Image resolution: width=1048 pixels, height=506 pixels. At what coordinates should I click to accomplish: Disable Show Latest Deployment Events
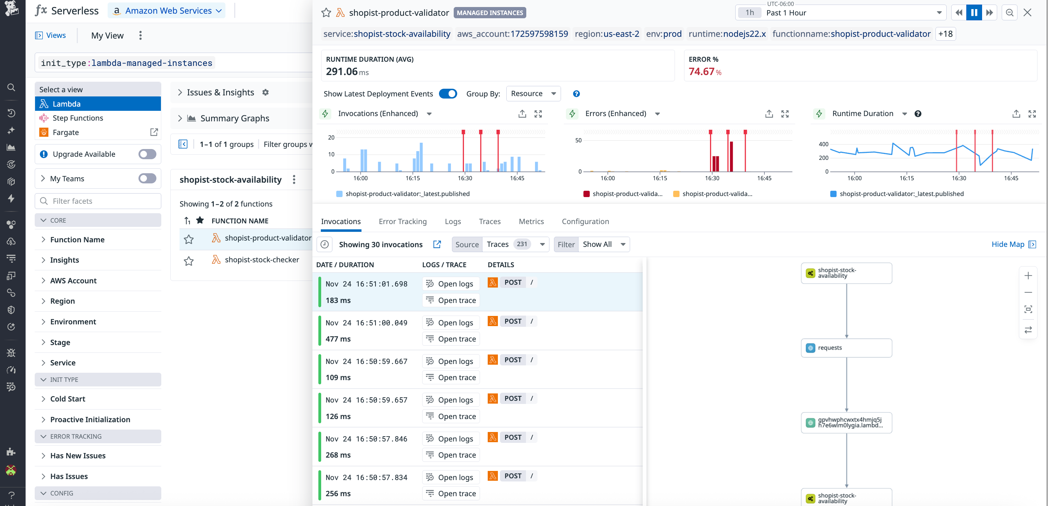(448, 94)
